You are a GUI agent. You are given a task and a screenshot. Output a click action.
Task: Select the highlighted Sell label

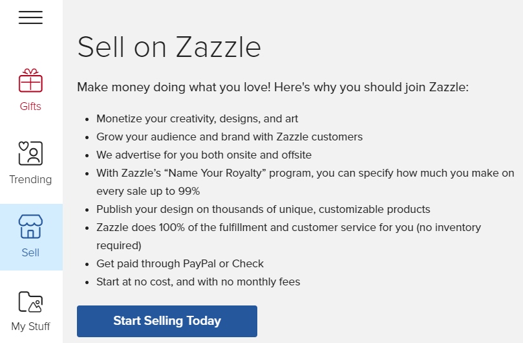pos(30,252)
